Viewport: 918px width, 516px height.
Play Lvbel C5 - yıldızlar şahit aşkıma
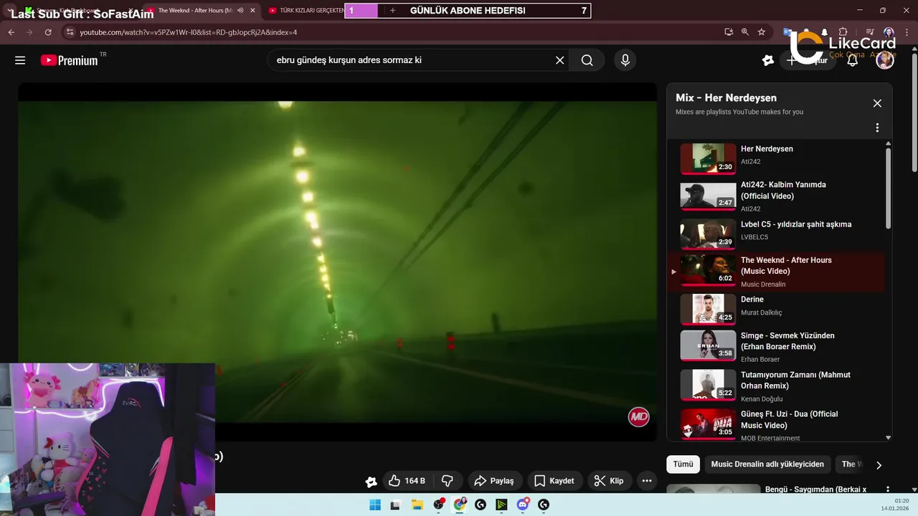click(x=777, y=234)
